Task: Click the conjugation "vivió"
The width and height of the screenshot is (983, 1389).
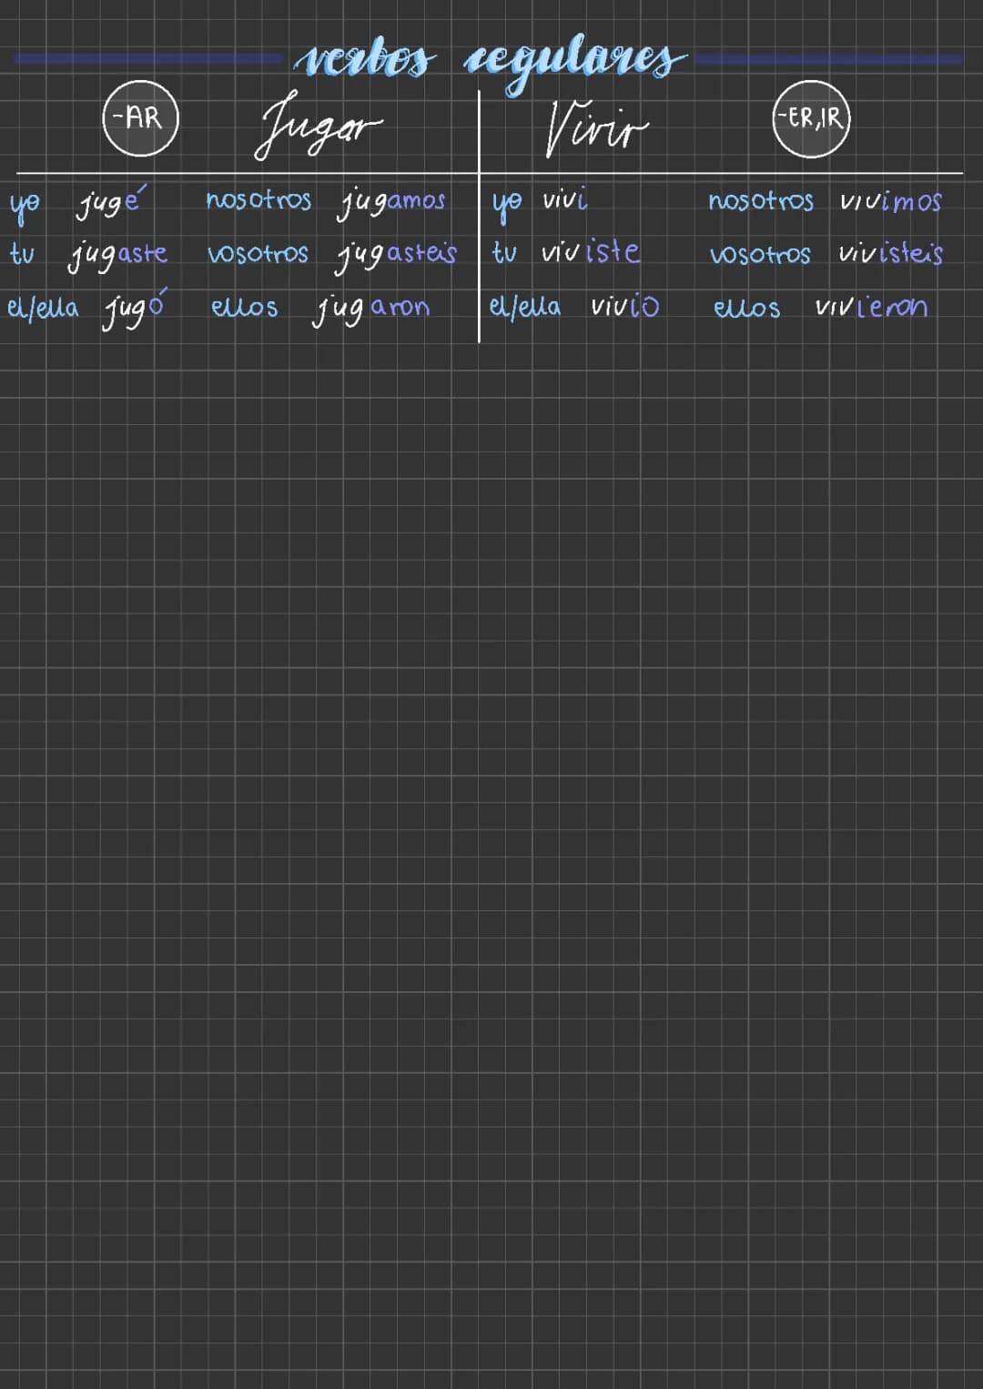Action: (624, 306)
